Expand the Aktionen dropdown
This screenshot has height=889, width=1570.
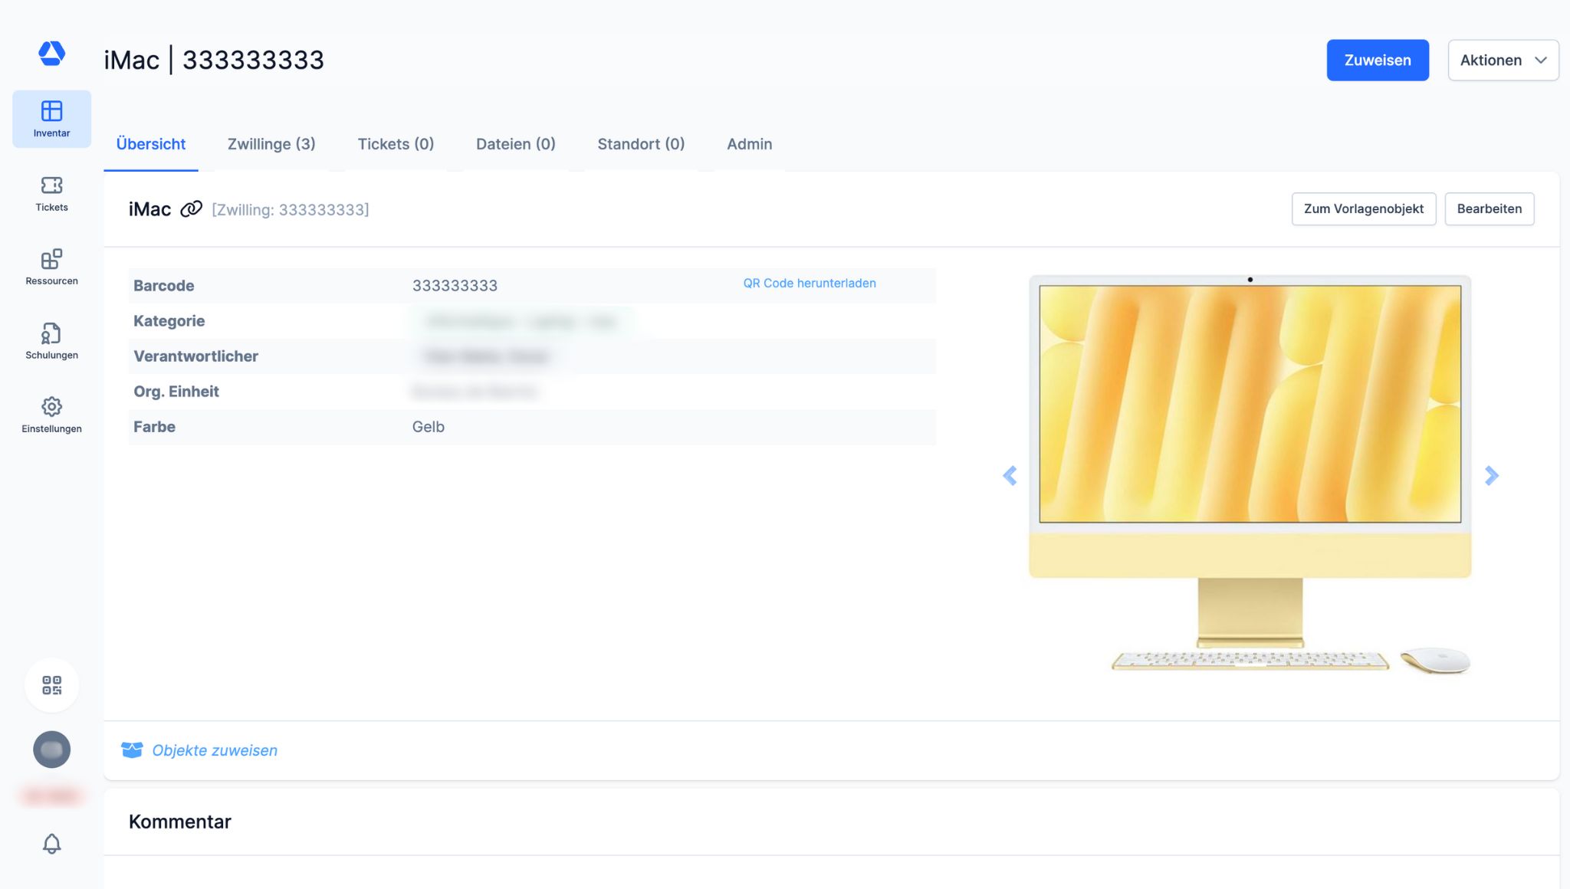click(1503, 60)
